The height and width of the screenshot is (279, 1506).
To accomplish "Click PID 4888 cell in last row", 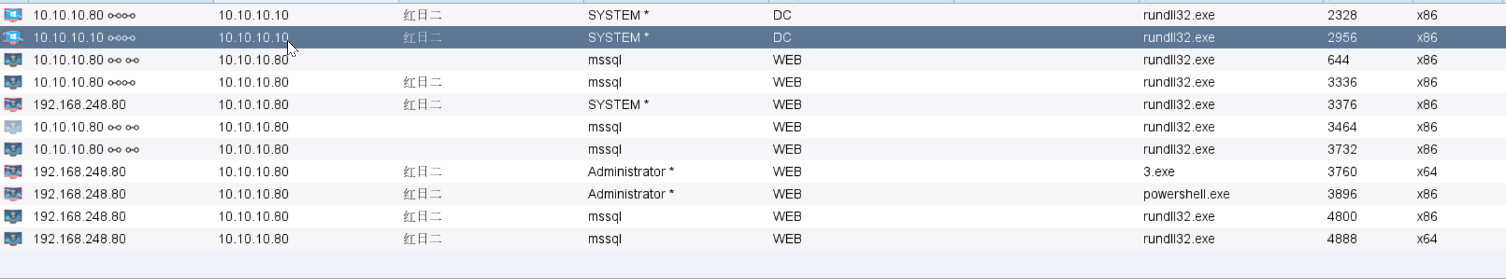I will [x=1342, y=239].
